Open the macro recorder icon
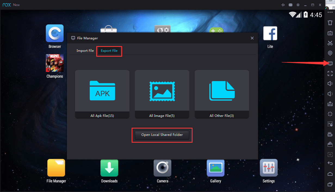The image size is (335, 192). point(330,124)
